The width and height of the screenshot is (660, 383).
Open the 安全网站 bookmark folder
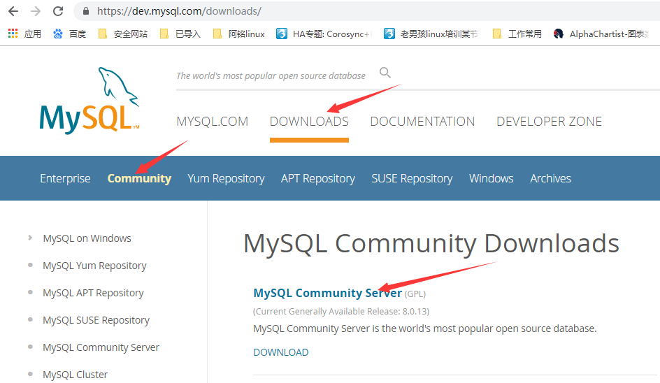[x=122, y=34]
